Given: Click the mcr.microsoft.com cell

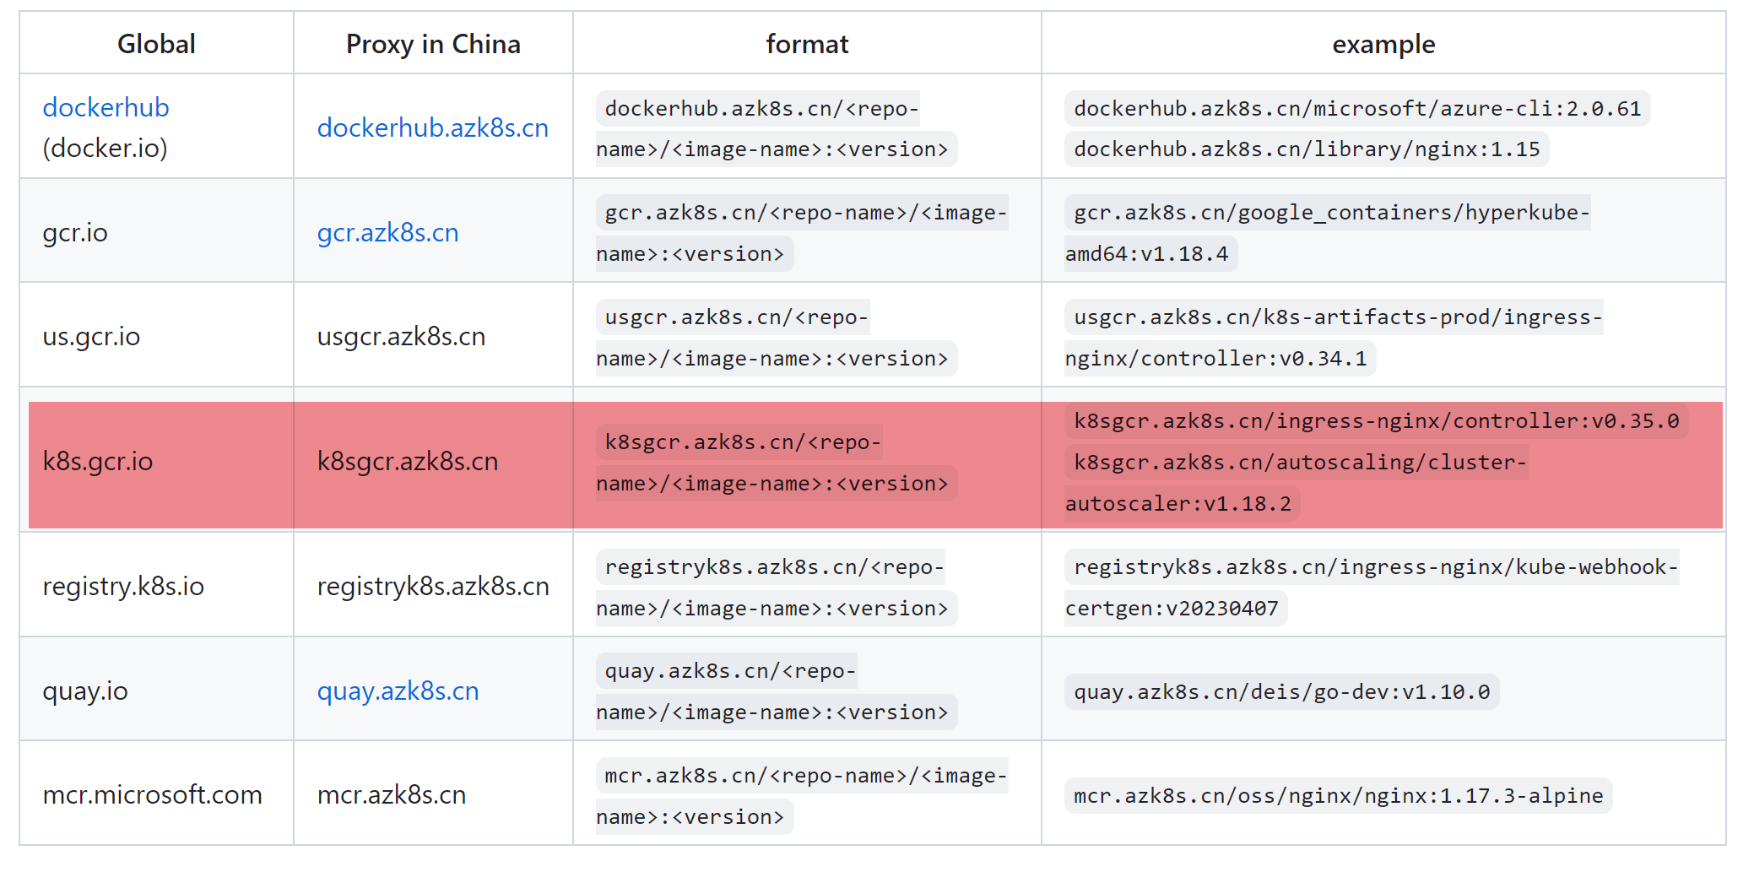Looking at the screenshot, I should coord(153,794).
